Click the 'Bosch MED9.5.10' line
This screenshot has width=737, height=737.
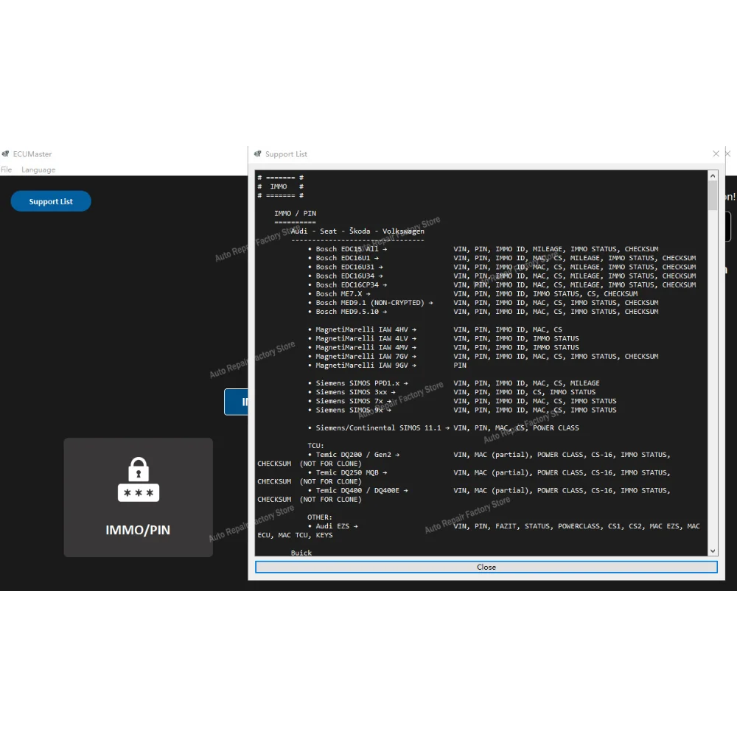(x=483, y=312)
